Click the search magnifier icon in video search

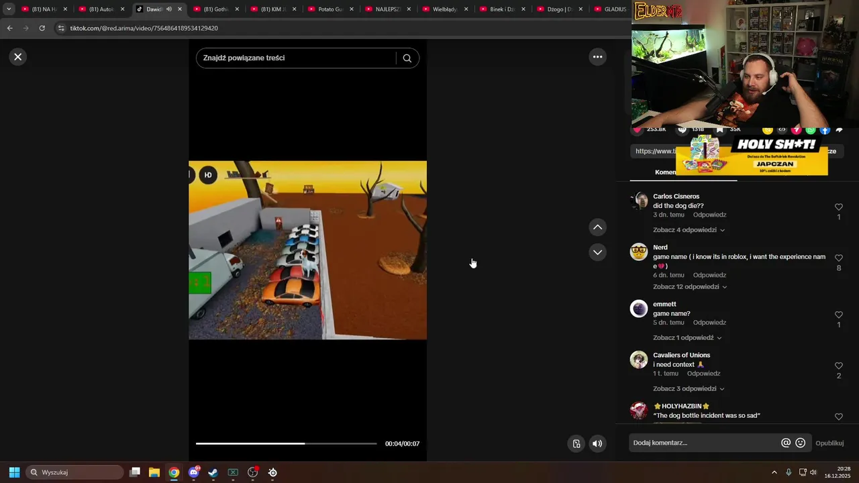point(407,58)
